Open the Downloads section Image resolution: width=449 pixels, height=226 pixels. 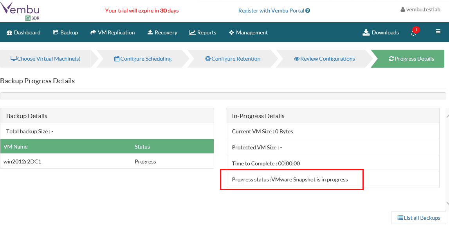(x=380, y=32)
